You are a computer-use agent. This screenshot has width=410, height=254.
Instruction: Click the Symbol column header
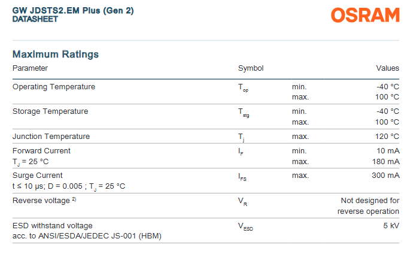[251, 68]
